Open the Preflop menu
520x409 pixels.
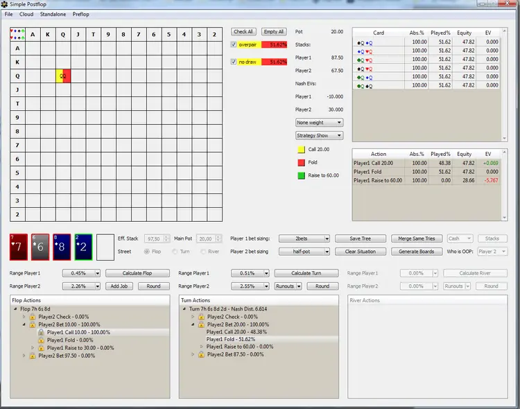pos(81,15)
